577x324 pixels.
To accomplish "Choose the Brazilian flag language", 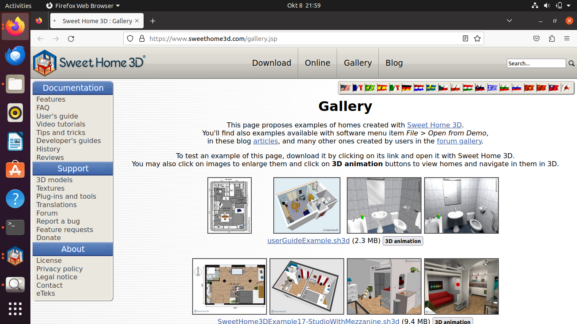I will click(370, 88).
